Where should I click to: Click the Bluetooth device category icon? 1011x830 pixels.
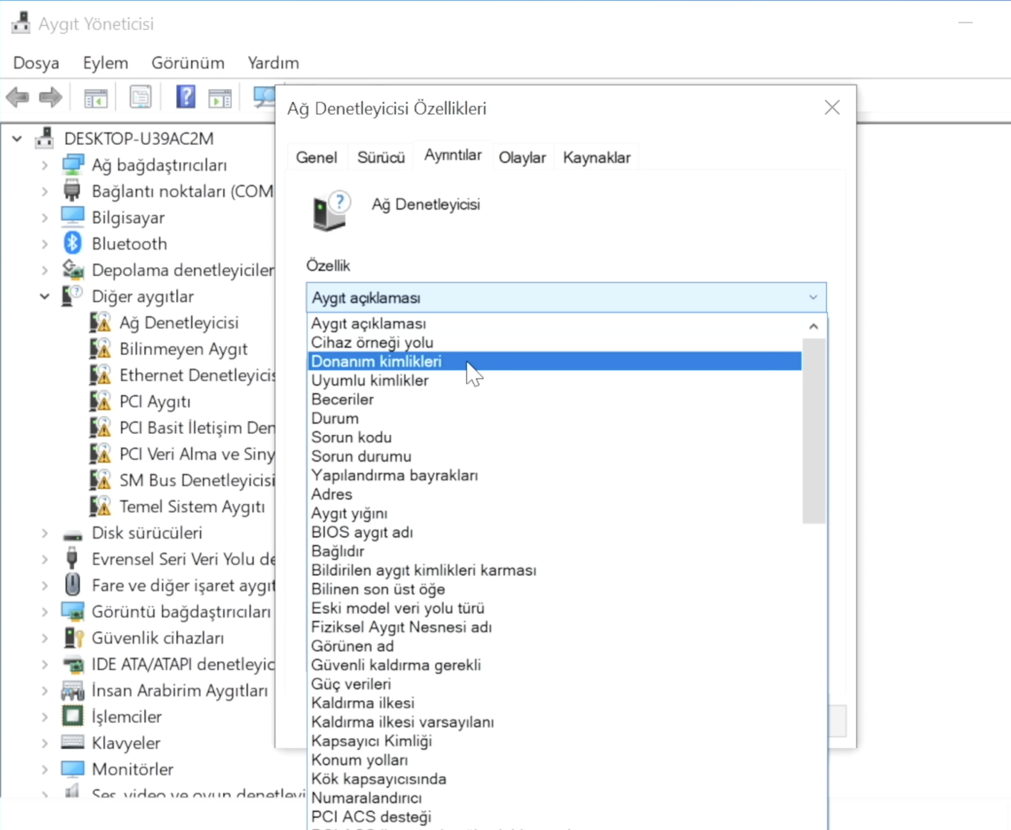click(x=73, y=243)
